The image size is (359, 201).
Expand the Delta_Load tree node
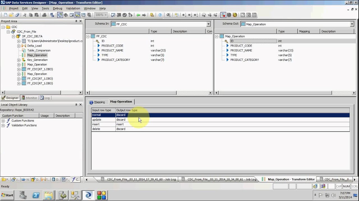pos(19,46)
